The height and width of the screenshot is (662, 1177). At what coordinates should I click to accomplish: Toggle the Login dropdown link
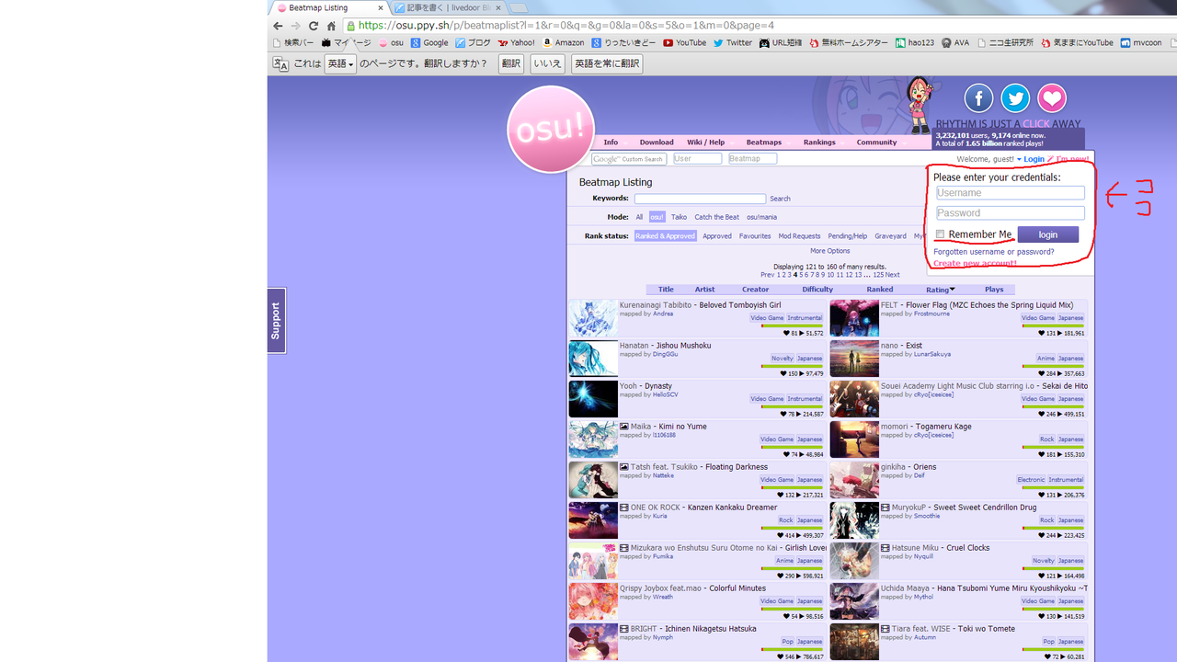1031,159
